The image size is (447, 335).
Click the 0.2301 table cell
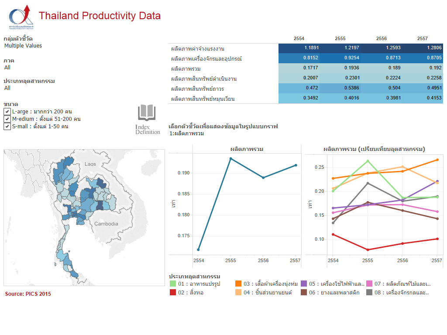coord(340,78)
